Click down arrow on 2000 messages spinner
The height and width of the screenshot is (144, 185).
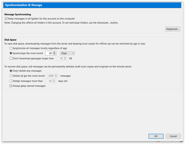tap(56, 76)
